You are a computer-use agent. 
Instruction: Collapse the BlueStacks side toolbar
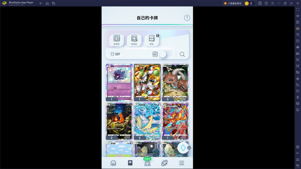(x=298, y=3)
